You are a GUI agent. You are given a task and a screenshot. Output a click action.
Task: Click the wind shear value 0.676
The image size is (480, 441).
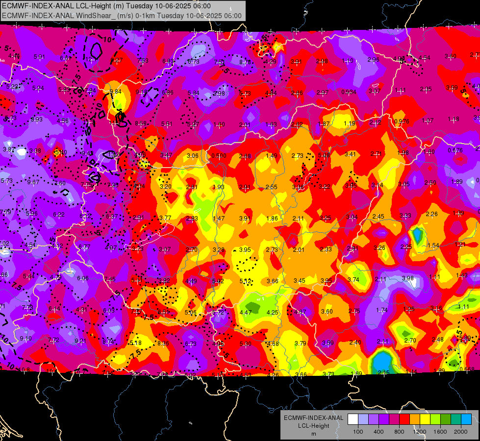455,150
